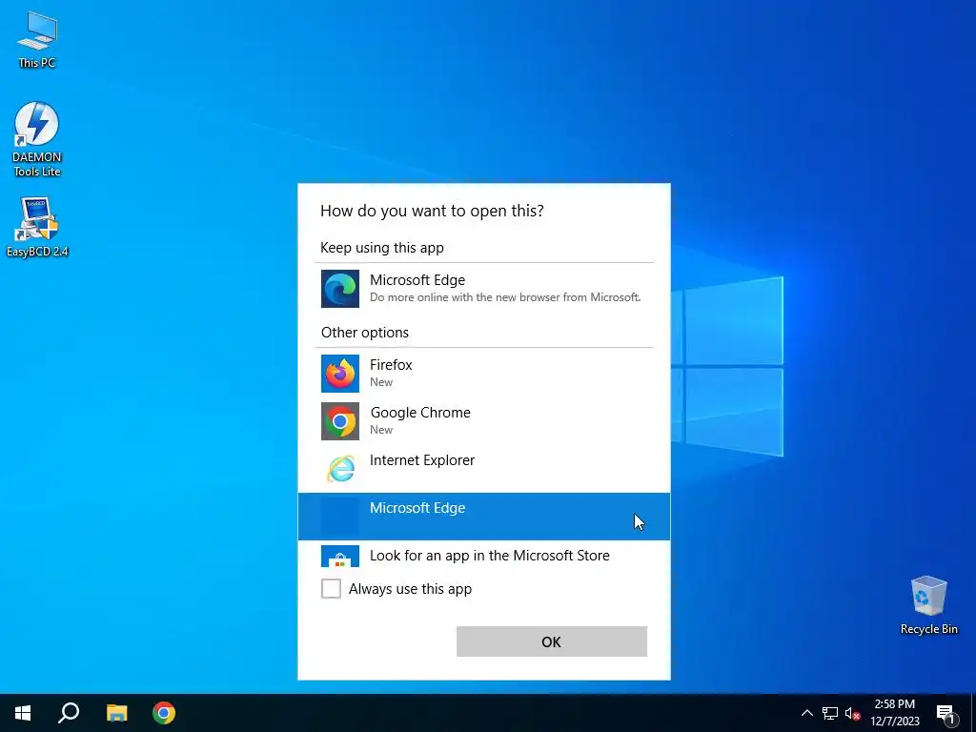Click the Edge description about new browser

point(505,297)
